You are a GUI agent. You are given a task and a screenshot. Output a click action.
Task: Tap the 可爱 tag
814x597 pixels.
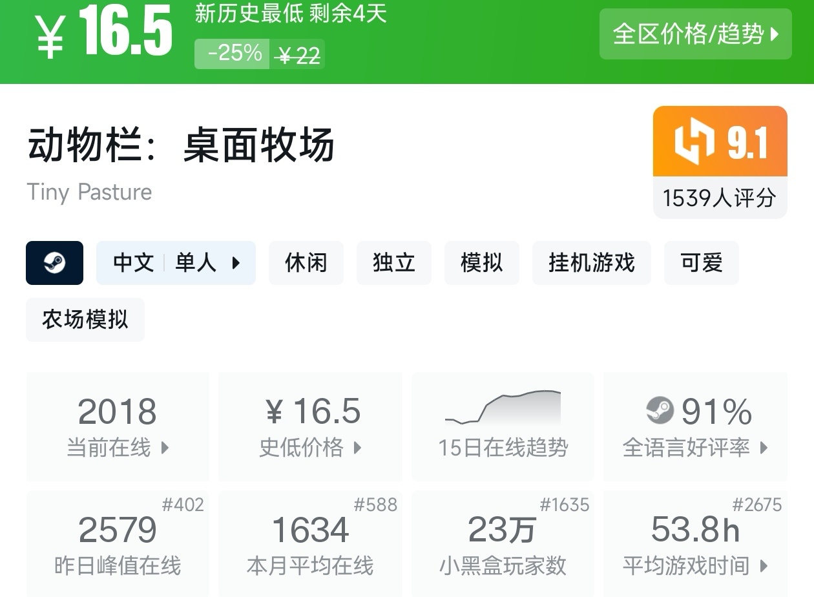click(x=702, y=263)
